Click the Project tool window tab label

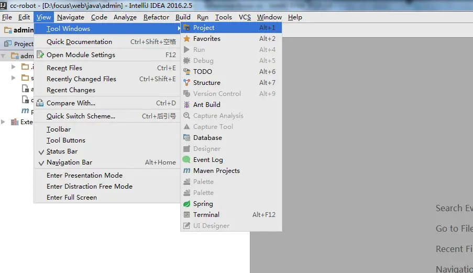point(24,43)
